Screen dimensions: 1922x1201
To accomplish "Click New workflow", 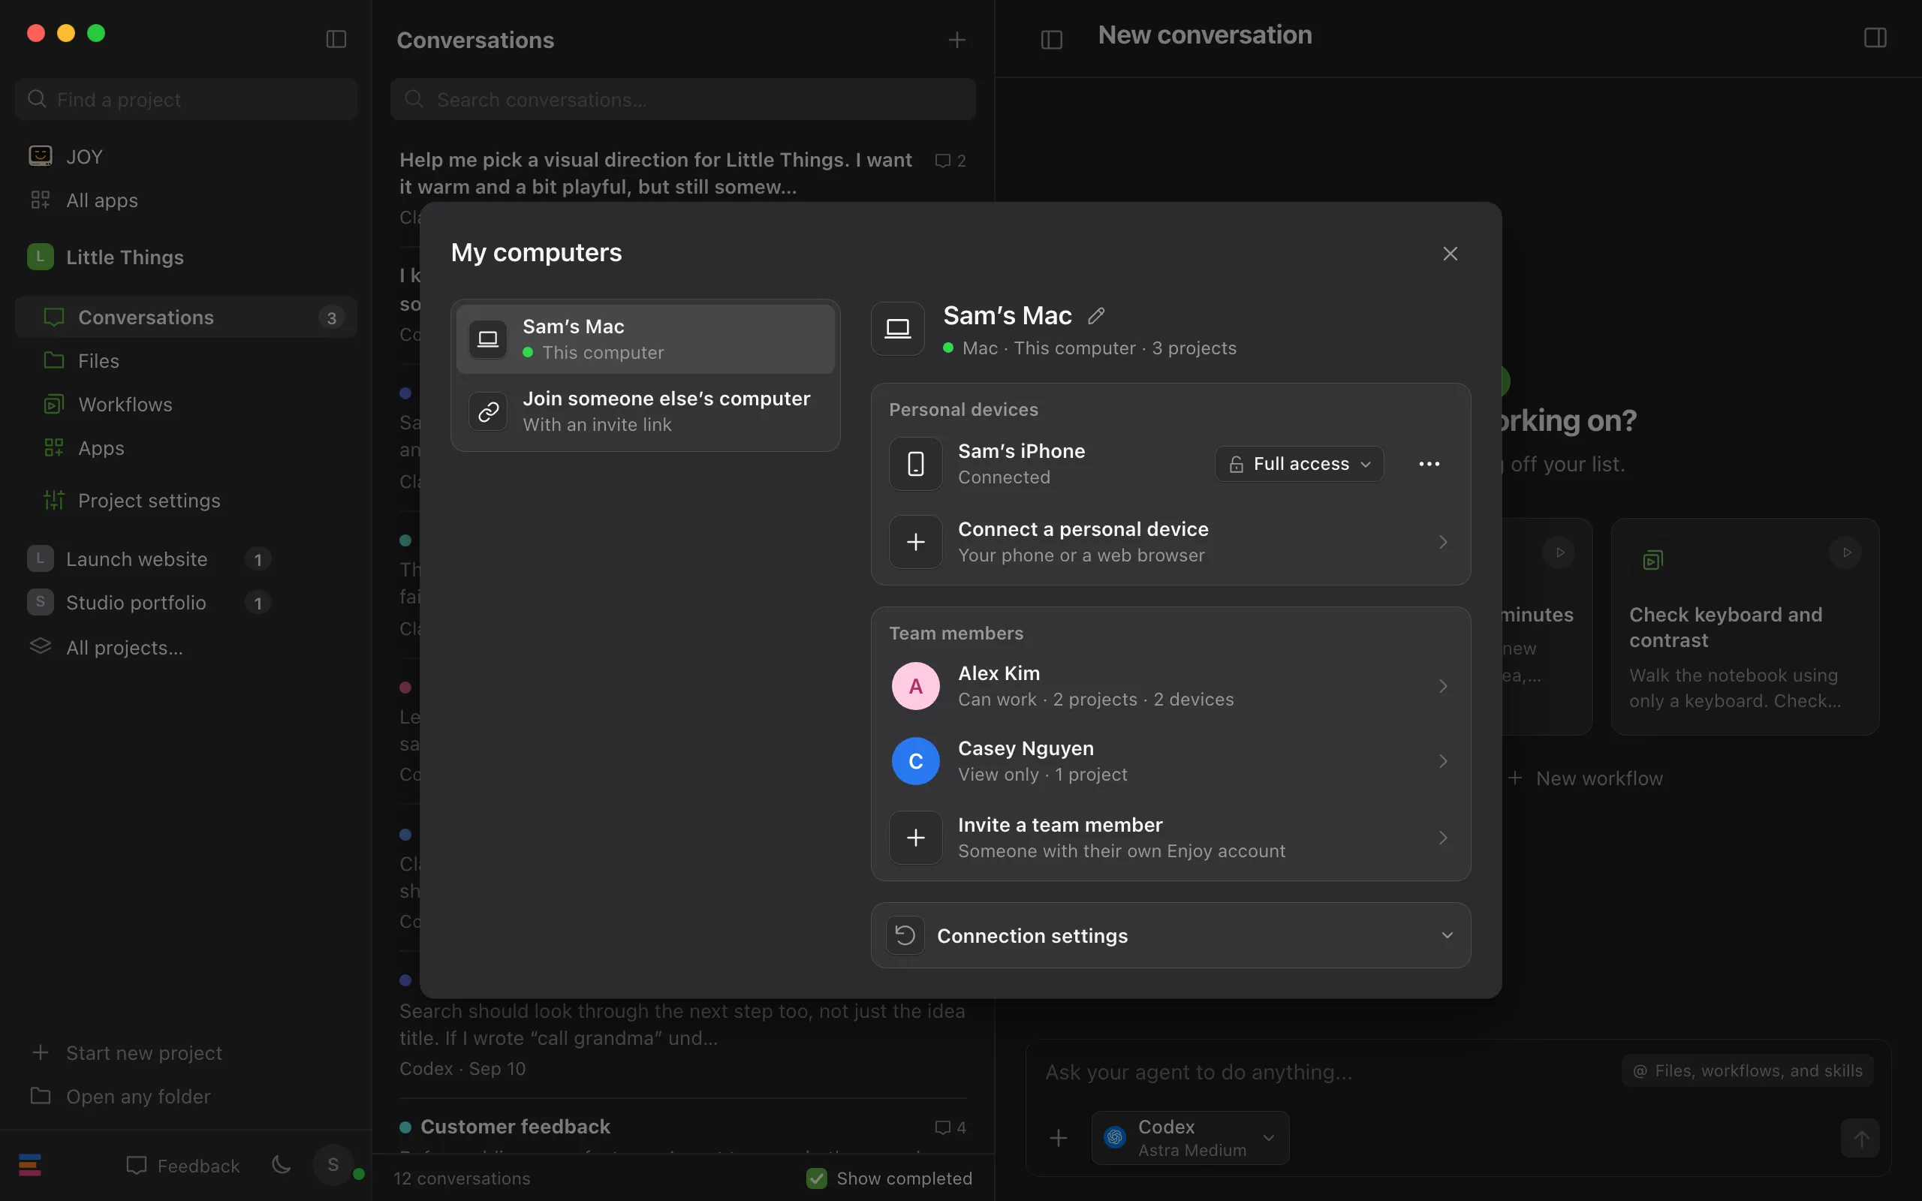I will (x=1585, y=778).
